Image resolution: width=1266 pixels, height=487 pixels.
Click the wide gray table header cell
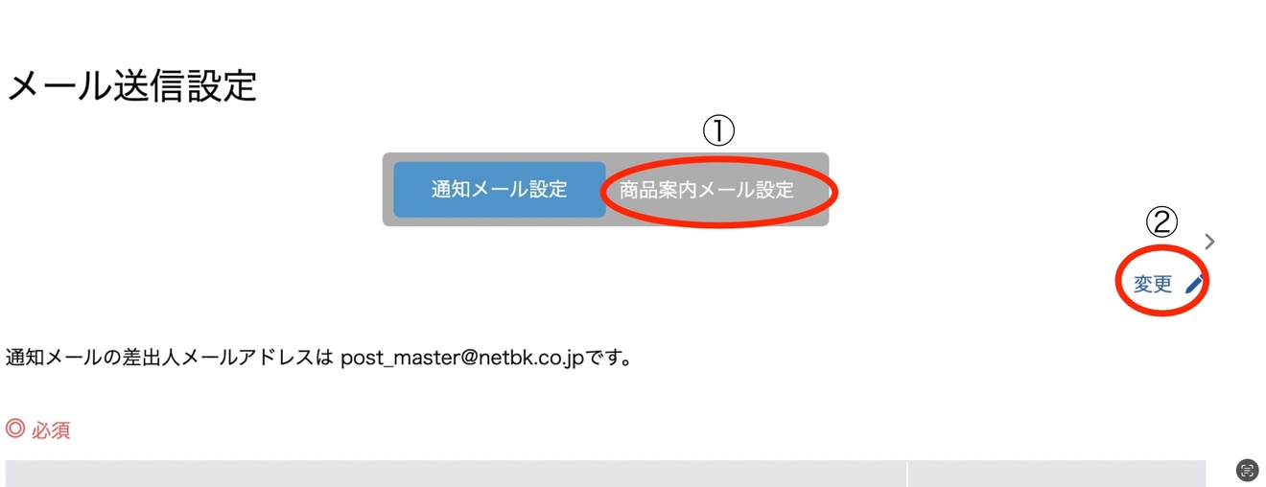[x=456, y=474]
